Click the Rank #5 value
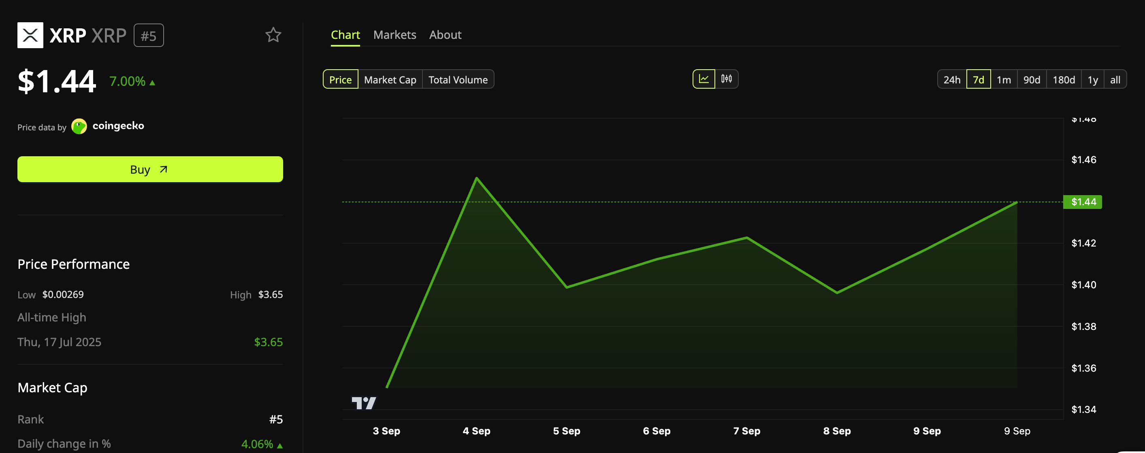1145x453 pixels. [x=276, y=419]
